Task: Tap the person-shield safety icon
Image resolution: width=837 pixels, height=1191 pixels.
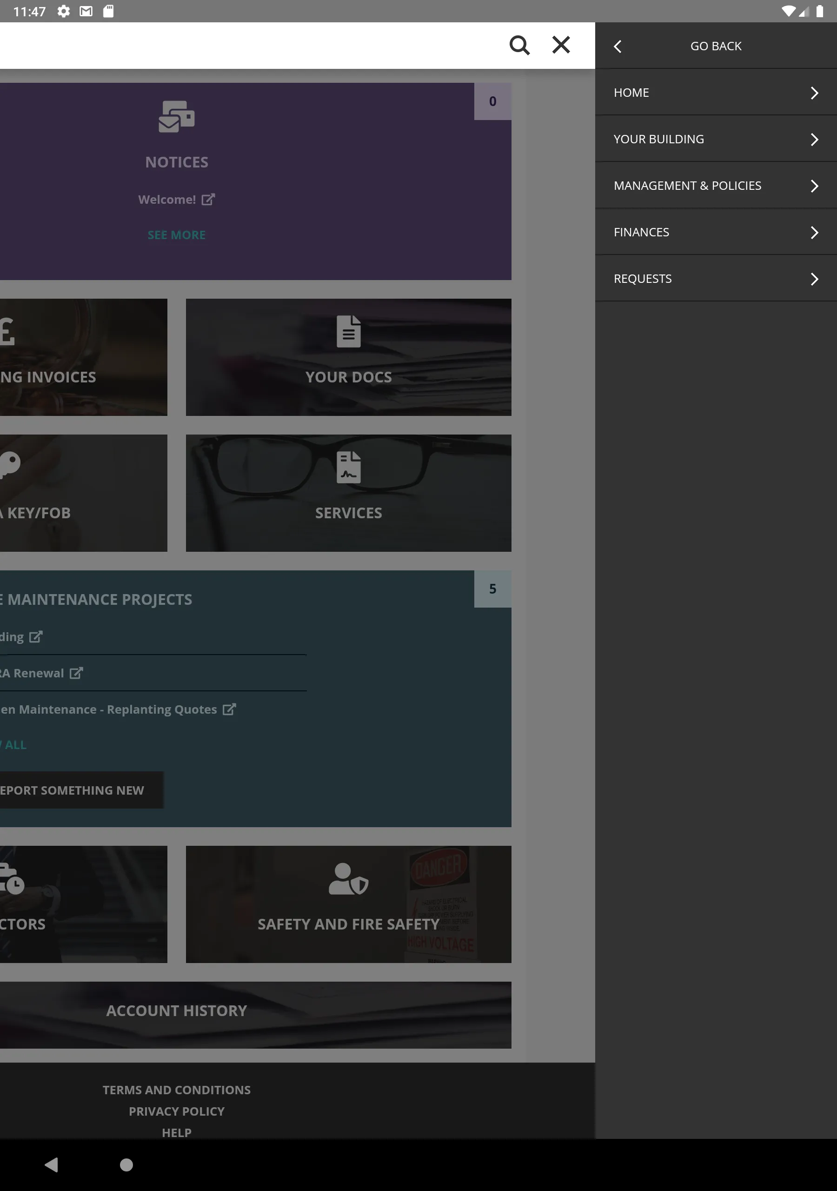Action: [348, 879]
